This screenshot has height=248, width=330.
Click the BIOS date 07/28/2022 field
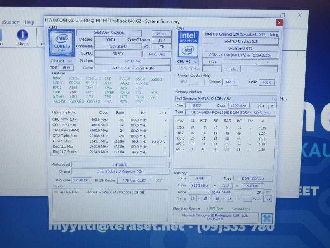(x=82, y=180)
